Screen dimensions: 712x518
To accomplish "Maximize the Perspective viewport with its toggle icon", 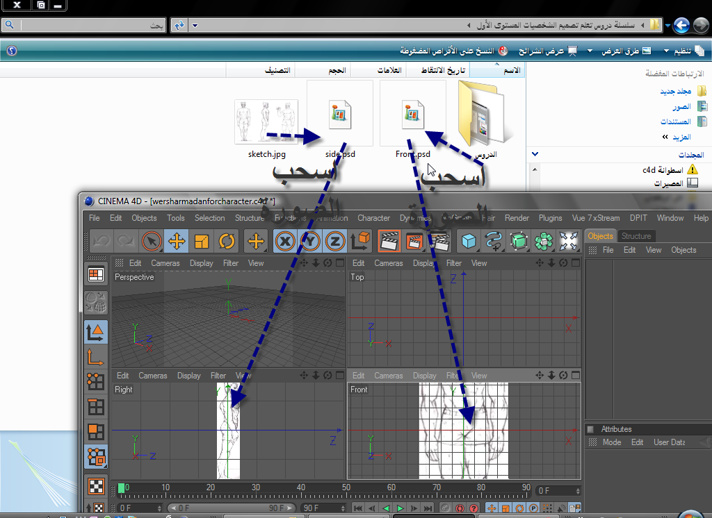I will click(x=339, y=262).
